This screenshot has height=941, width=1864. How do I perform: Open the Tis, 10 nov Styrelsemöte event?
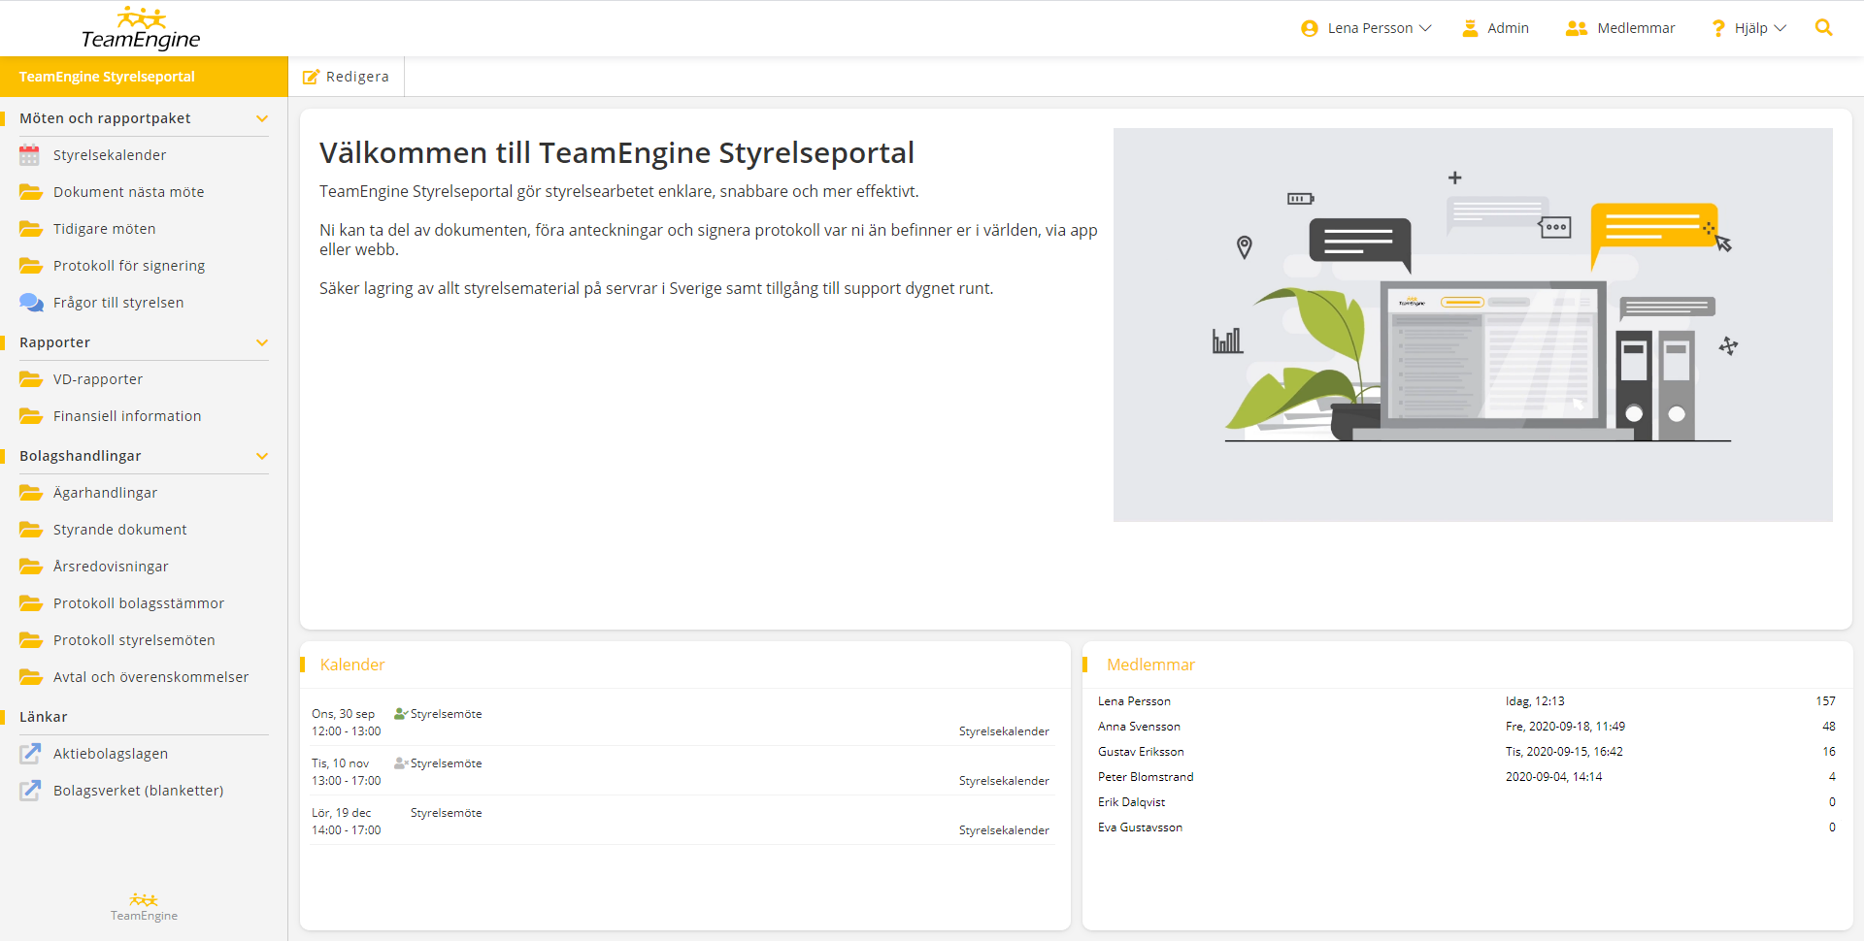(446, 763)
